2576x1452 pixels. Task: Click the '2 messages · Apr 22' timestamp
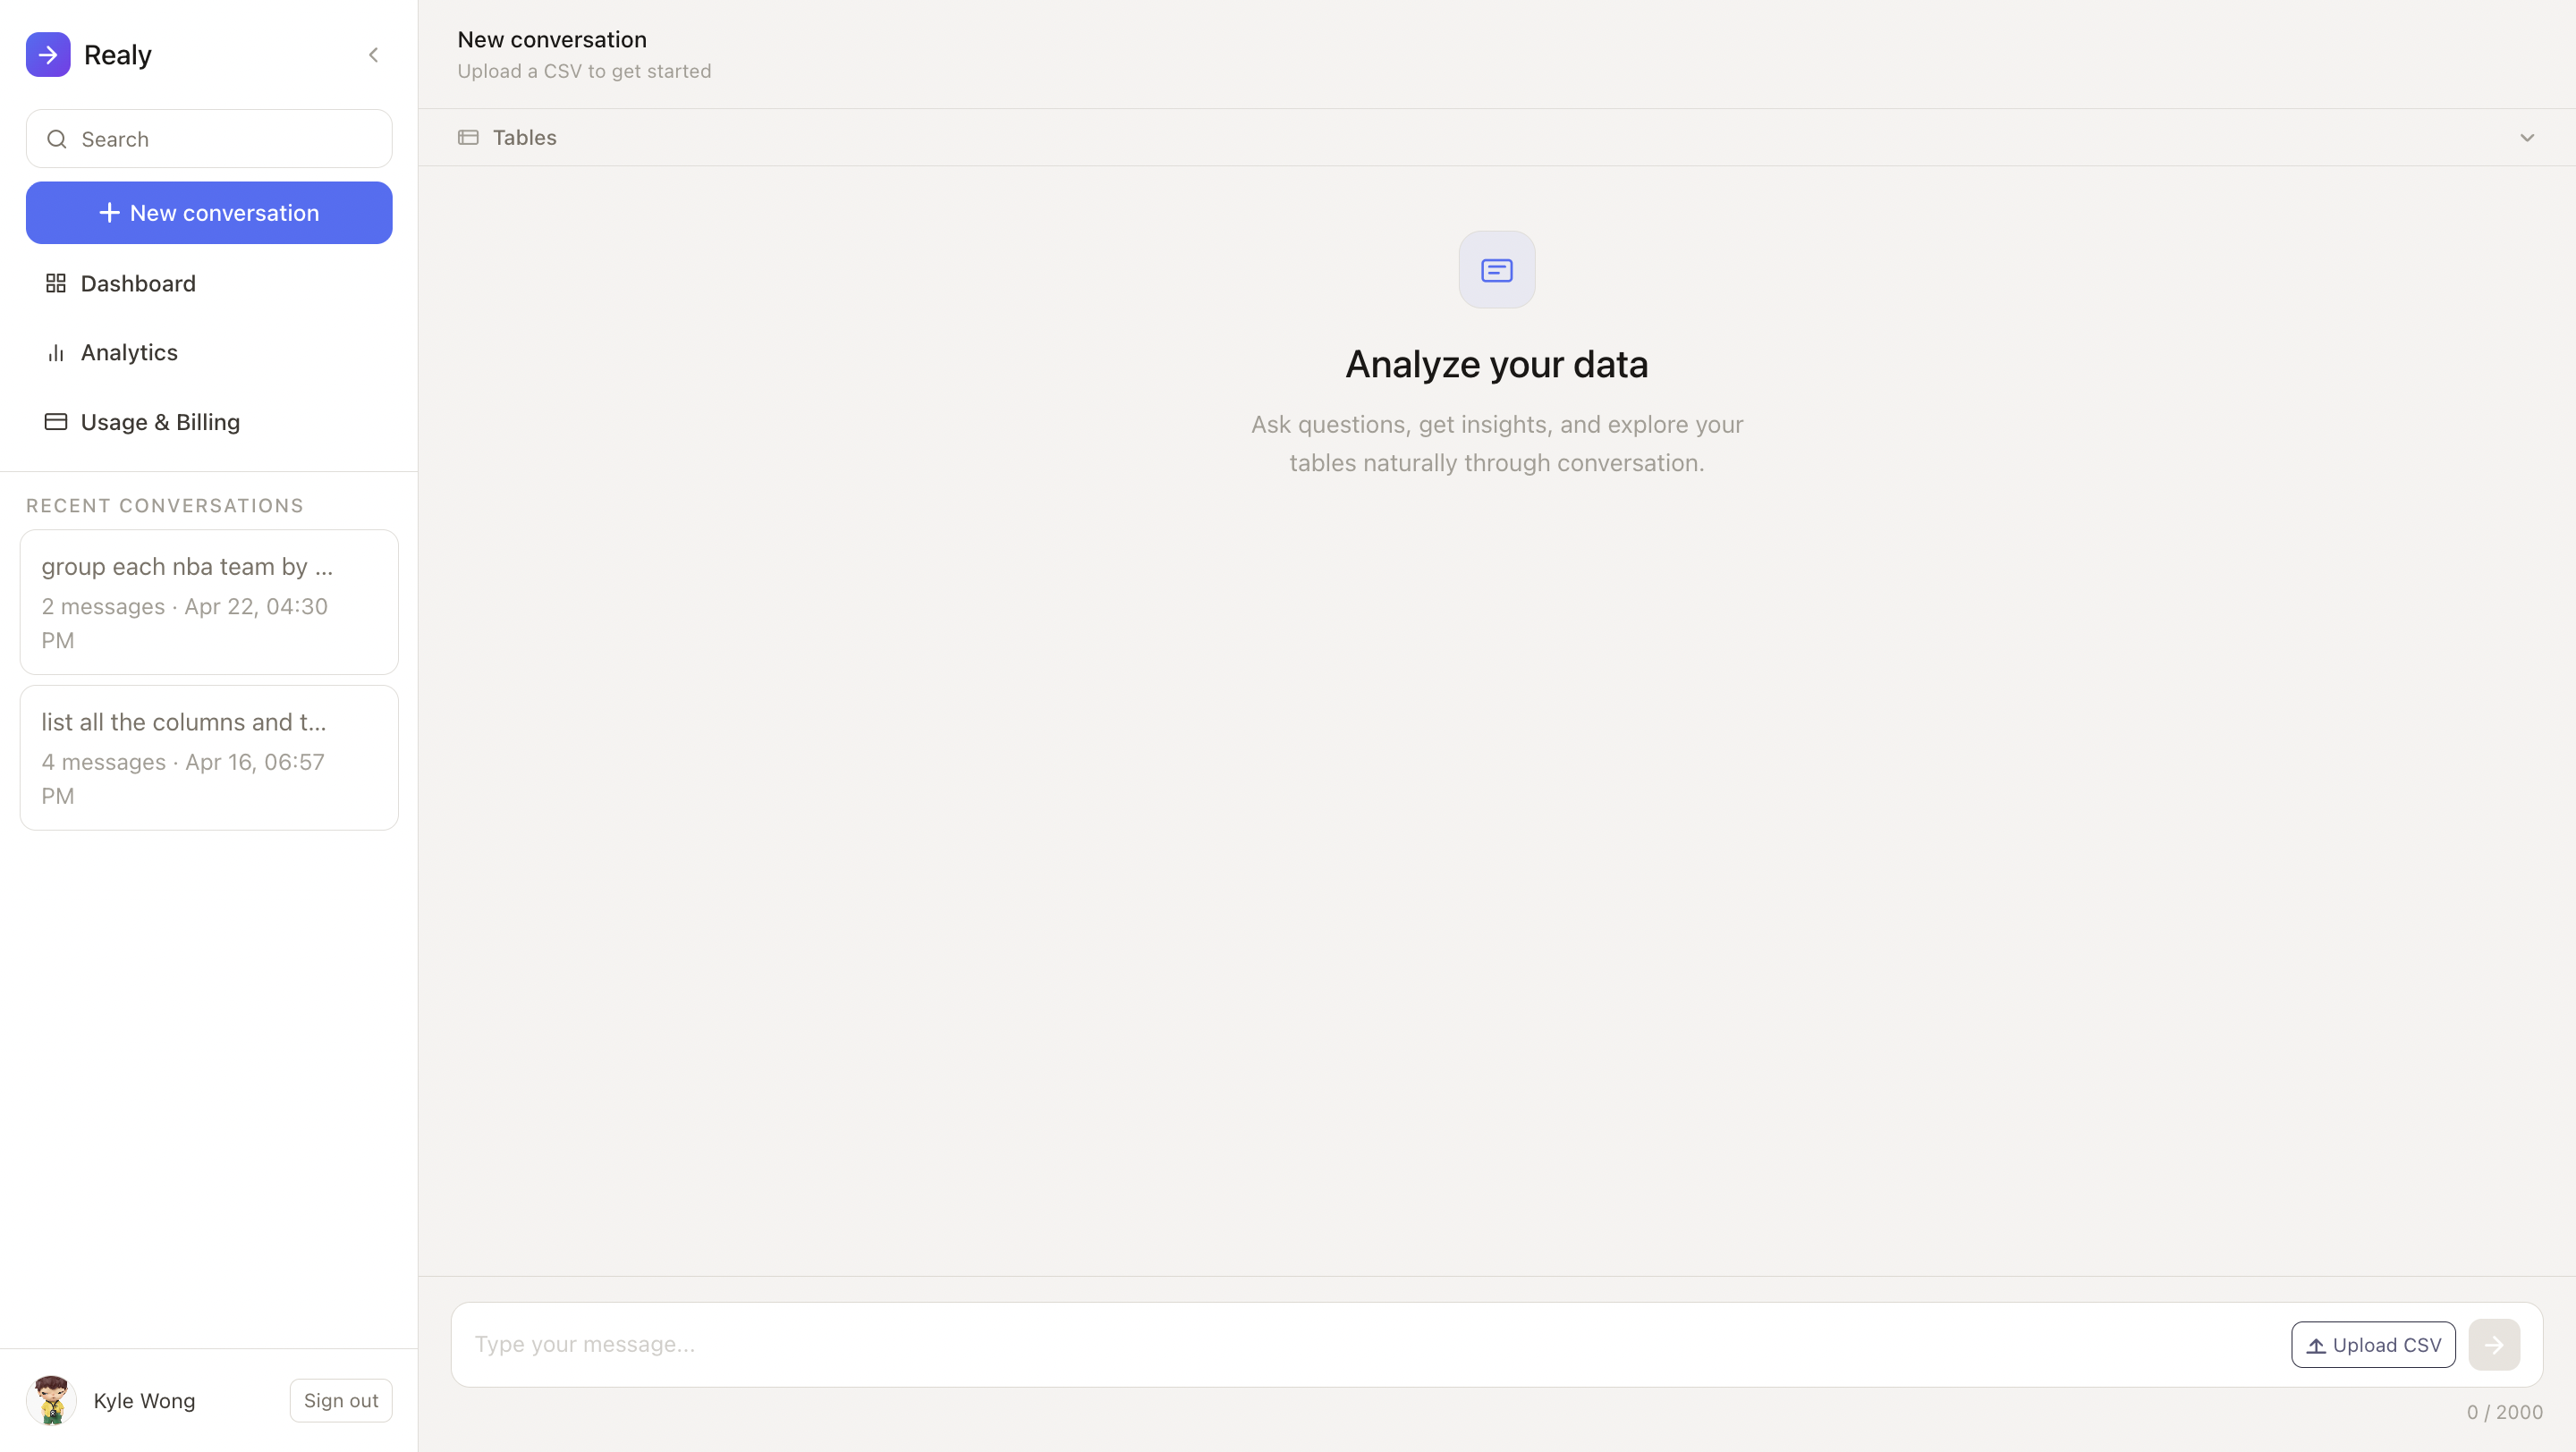point(185,623)
